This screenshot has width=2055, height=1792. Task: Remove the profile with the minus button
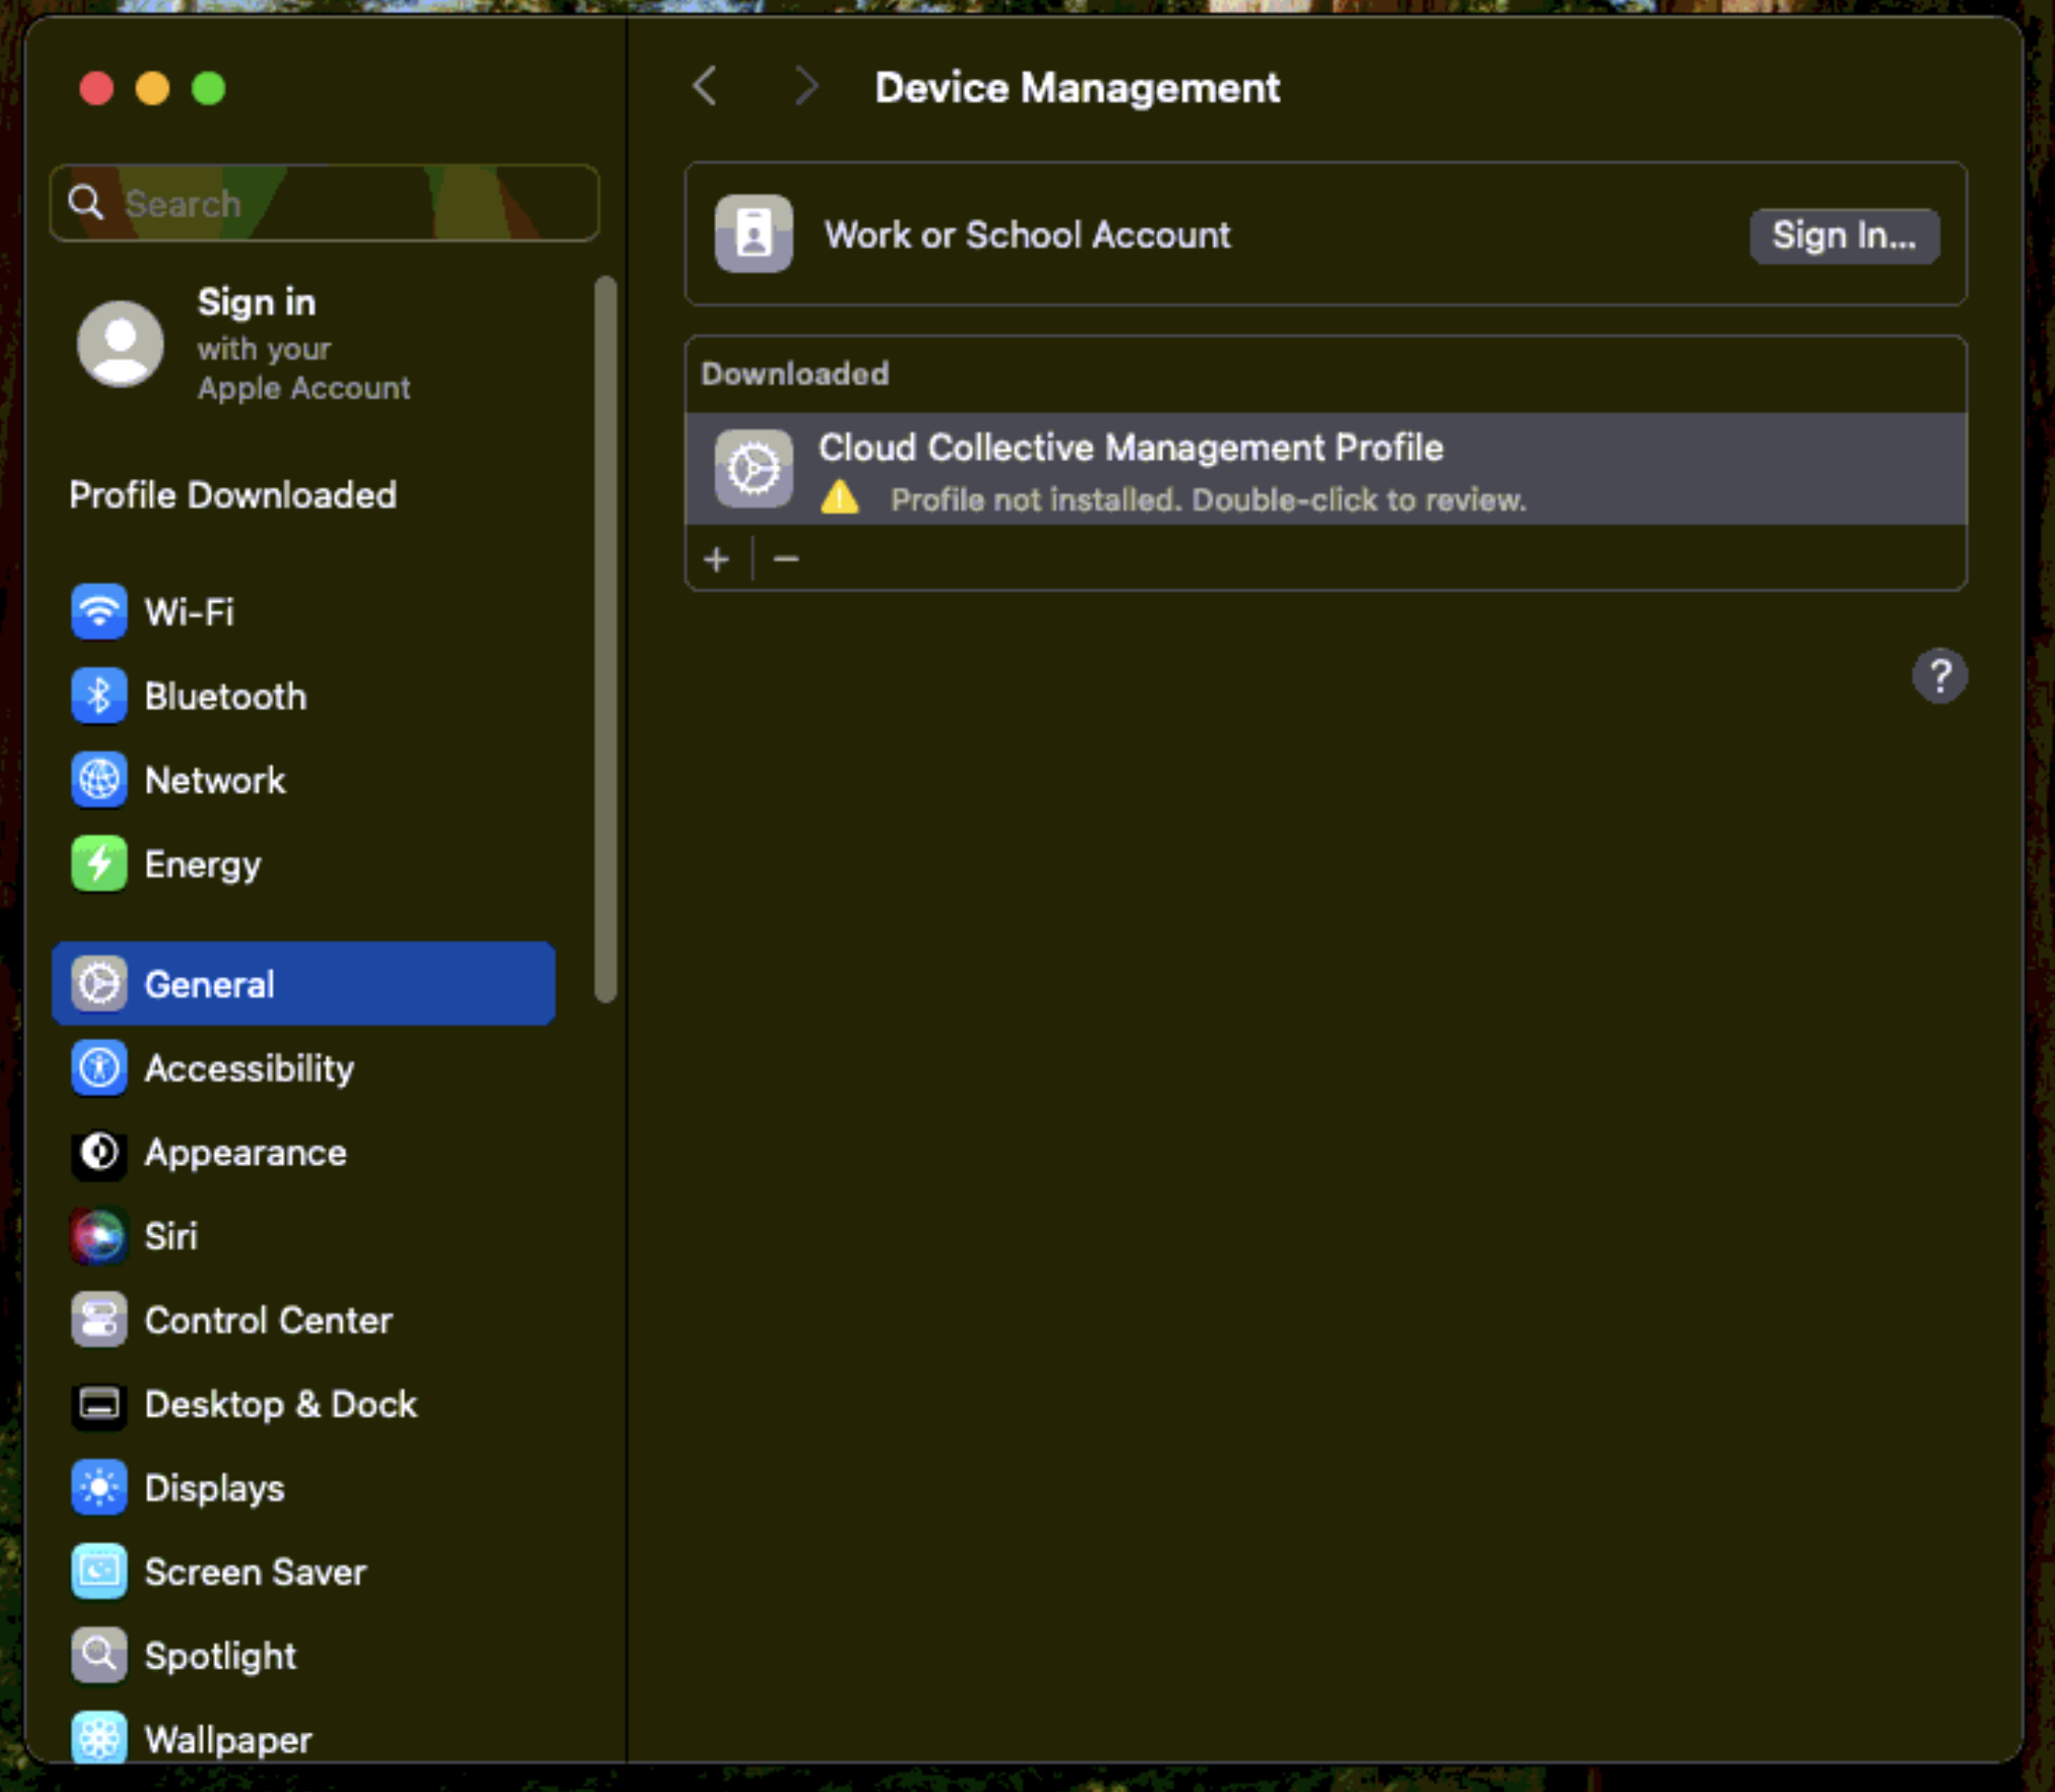pos(786,559)
